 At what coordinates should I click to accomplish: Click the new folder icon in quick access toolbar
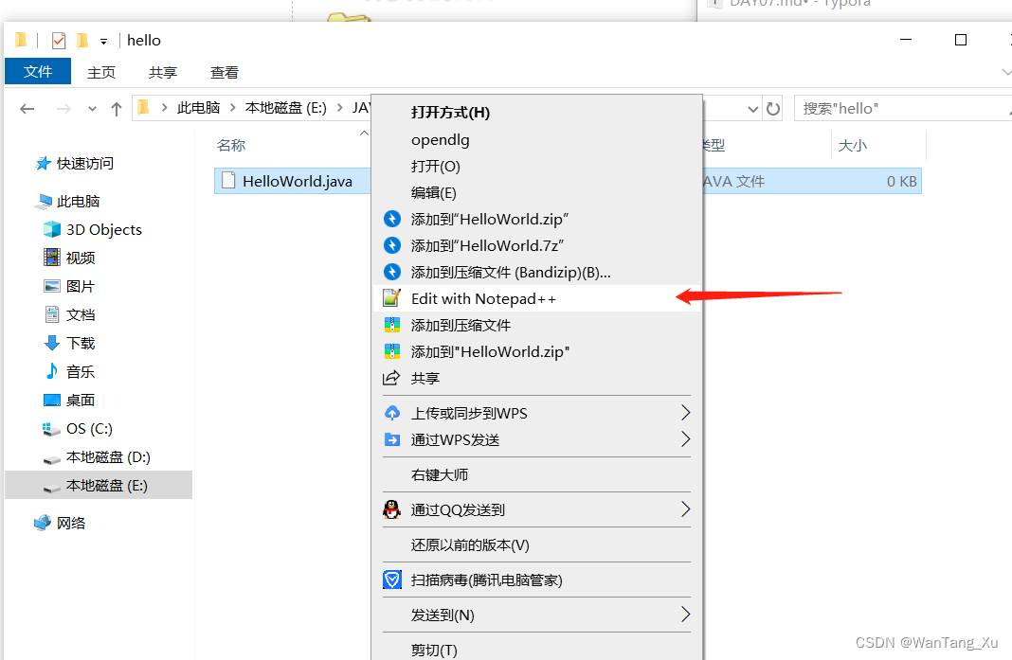point(82,41)
